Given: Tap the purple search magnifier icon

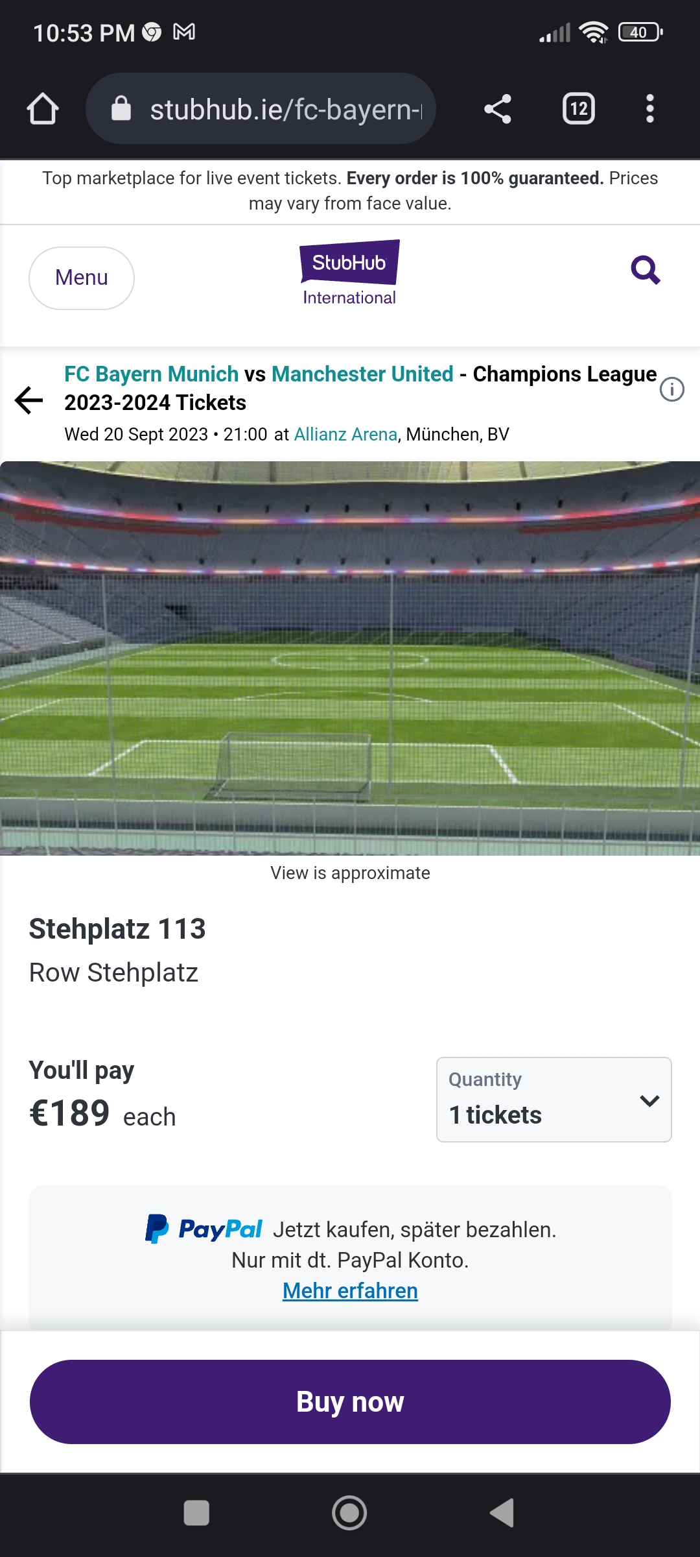Looking at the screenshot, I should pos(646,270).
